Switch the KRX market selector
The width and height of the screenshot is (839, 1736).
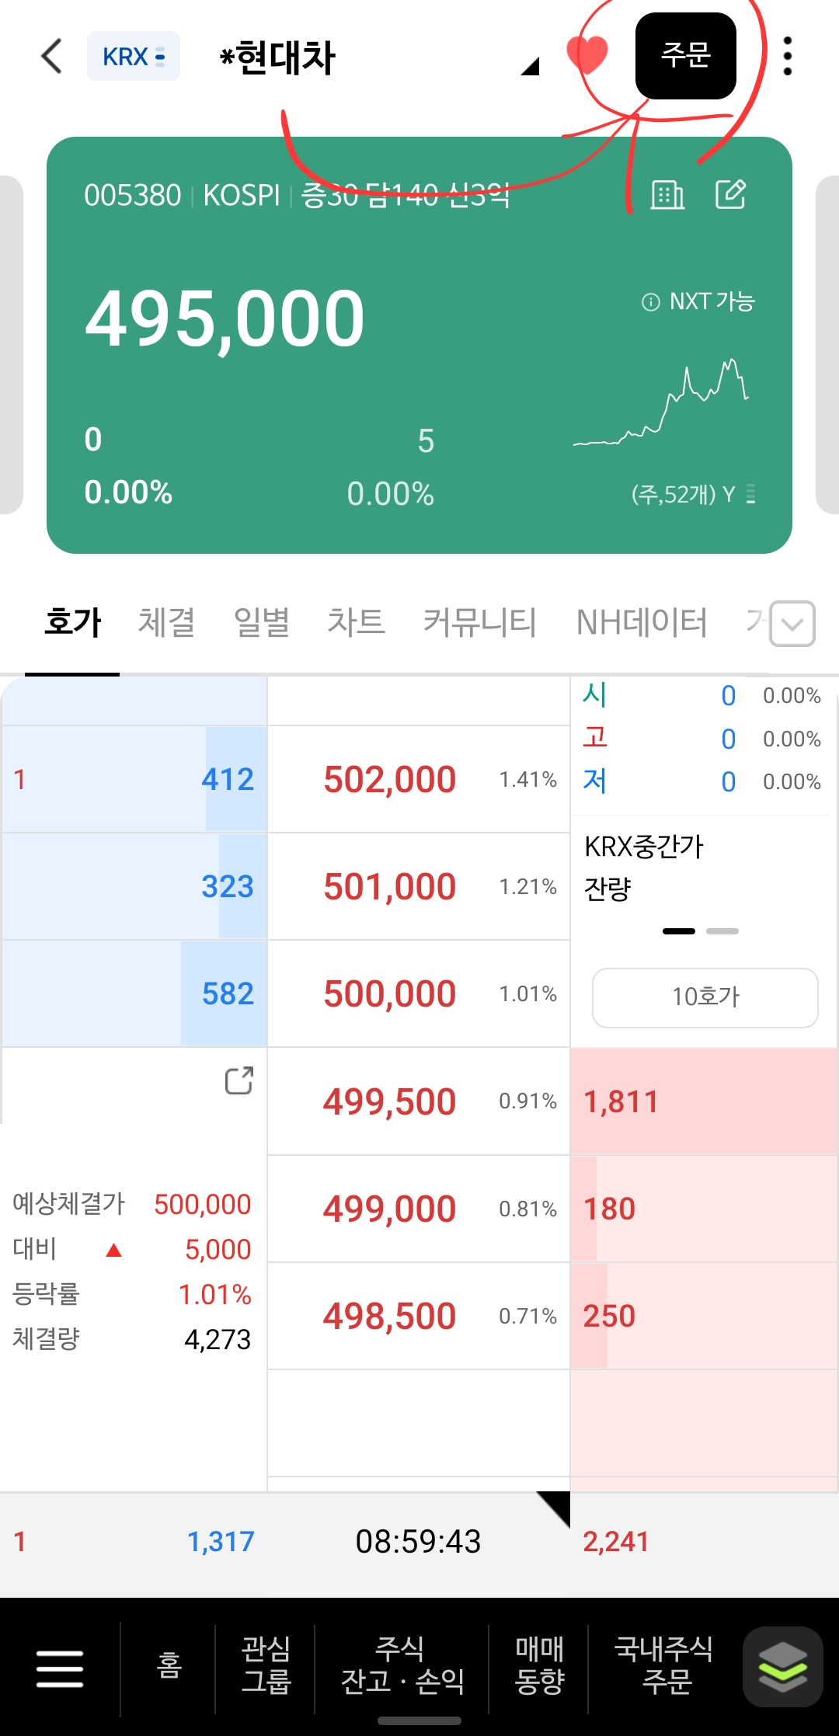click(x=134, y=56)
